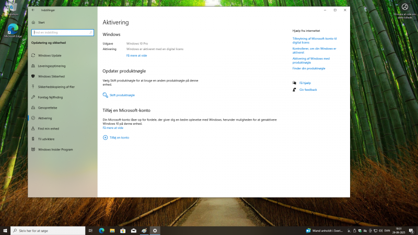Open Windows Sikkerhed settings page
418x235 pixels.
tap(52, 76)
